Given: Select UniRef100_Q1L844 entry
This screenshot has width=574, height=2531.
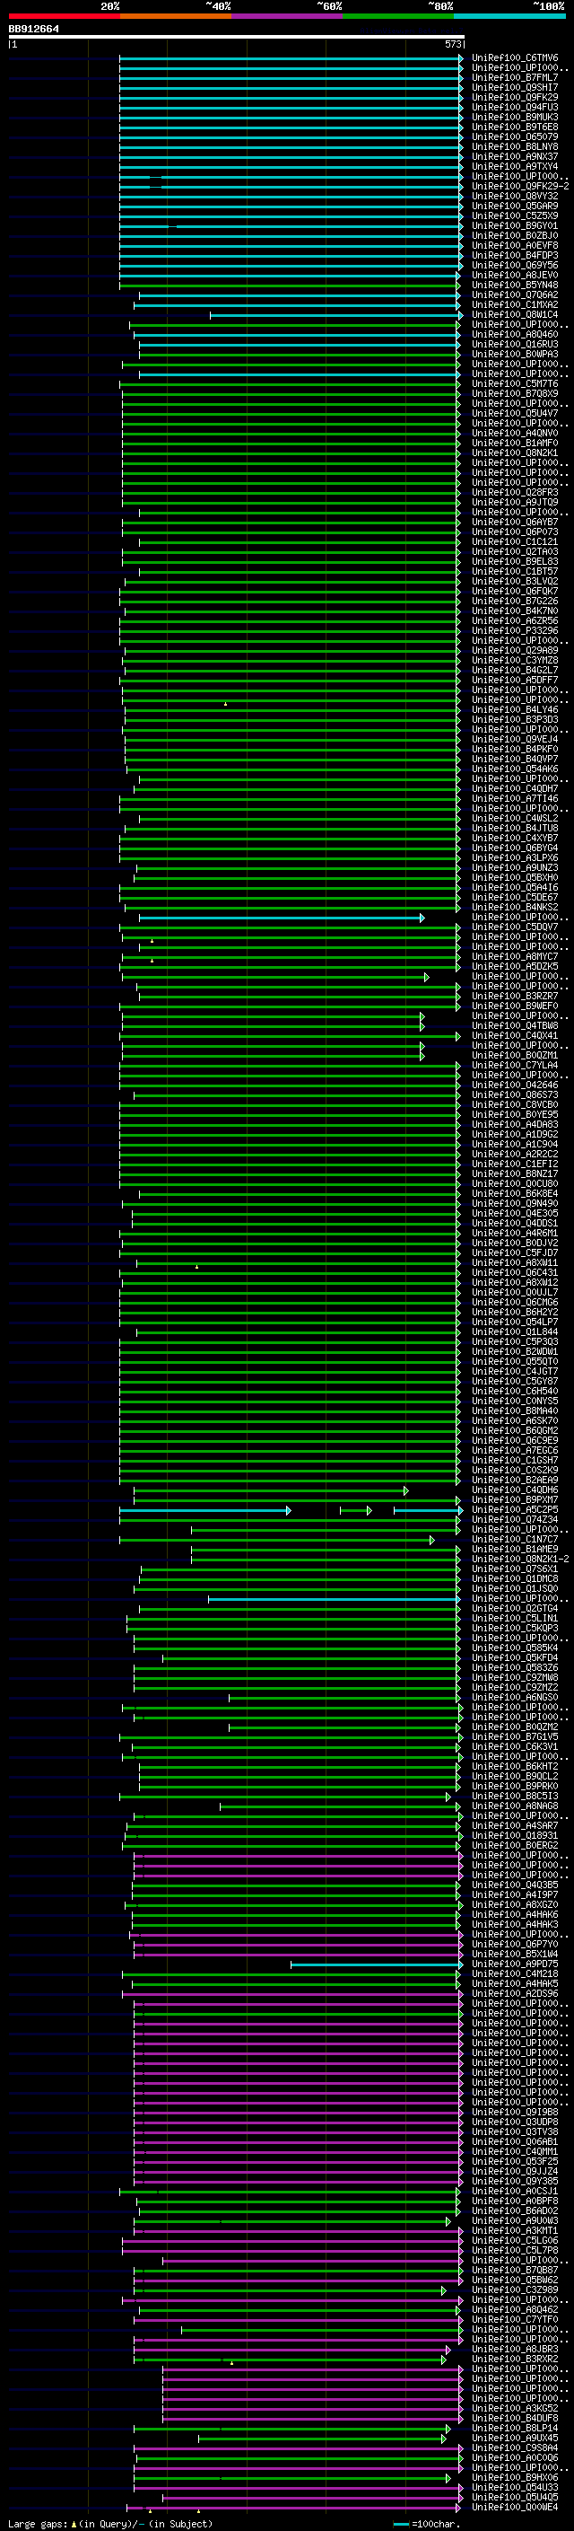Looking at the screenshot, I should pos(514,1331).
